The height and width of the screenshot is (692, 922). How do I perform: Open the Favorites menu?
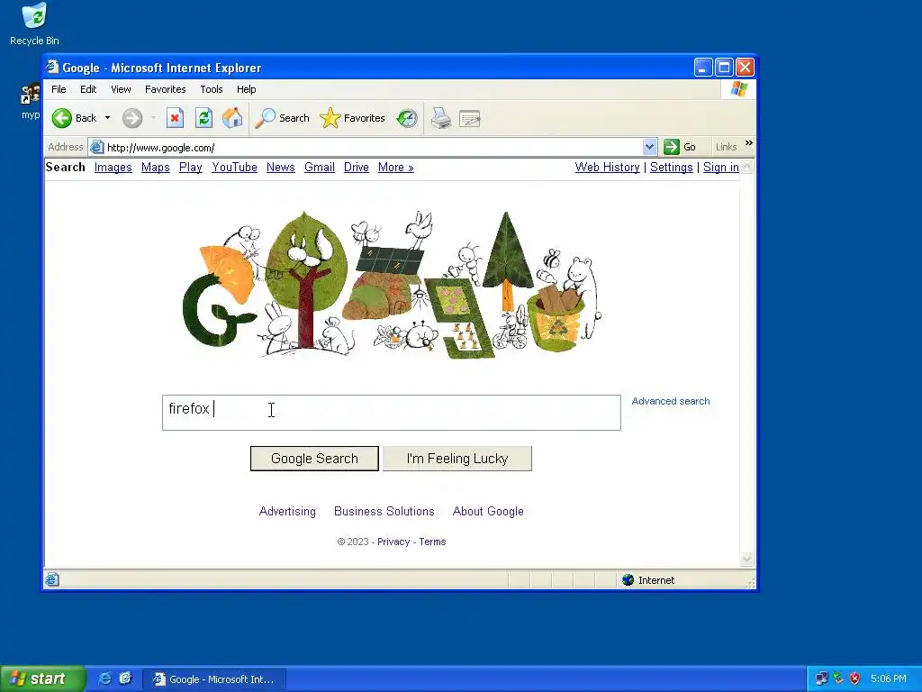click(x=166, y=89)
